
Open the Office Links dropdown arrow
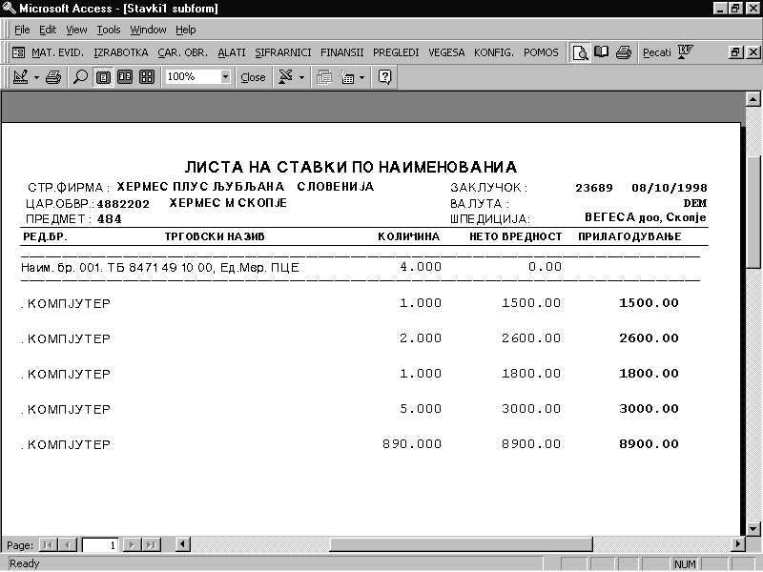point(302,77)
